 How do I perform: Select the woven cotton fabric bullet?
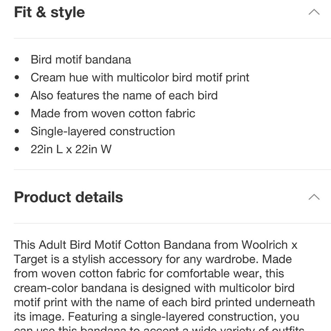click(113, 113)
